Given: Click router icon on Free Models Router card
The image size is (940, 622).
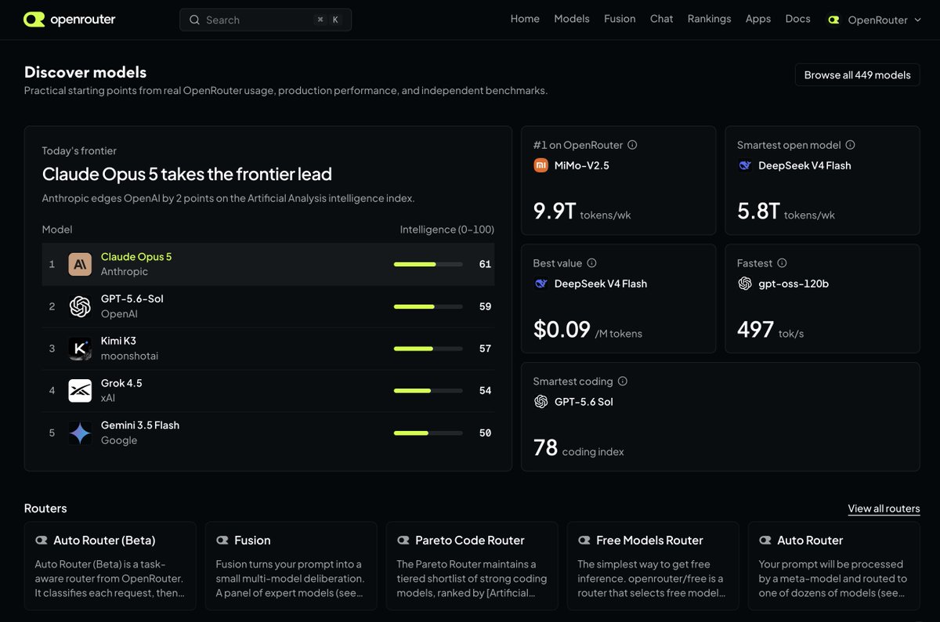Looking at the screenshot, I should [584, 541].
